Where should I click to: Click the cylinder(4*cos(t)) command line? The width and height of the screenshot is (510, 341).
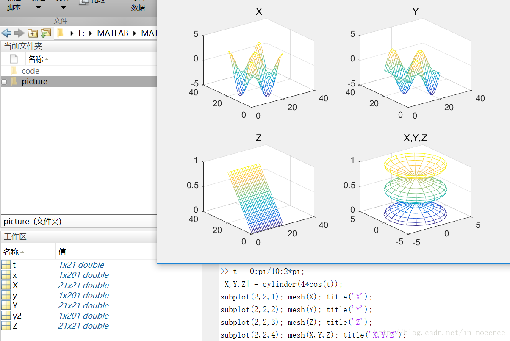(281, 284)
